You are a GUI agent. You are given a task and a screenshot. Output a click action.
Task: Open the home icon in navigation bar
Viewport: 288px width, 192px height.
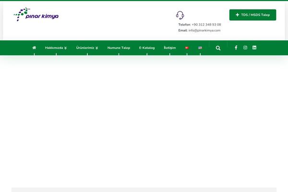click(34, 48)
